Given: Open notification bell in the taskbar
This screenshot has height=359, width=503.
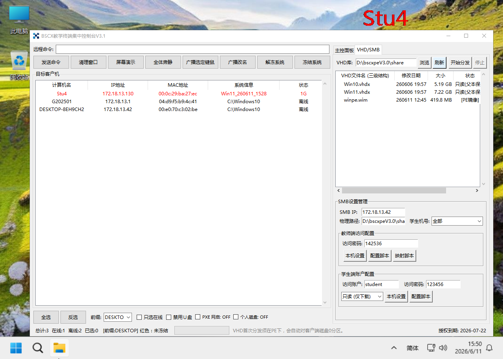Looking at the screenshot, I should tap(489, 348).
